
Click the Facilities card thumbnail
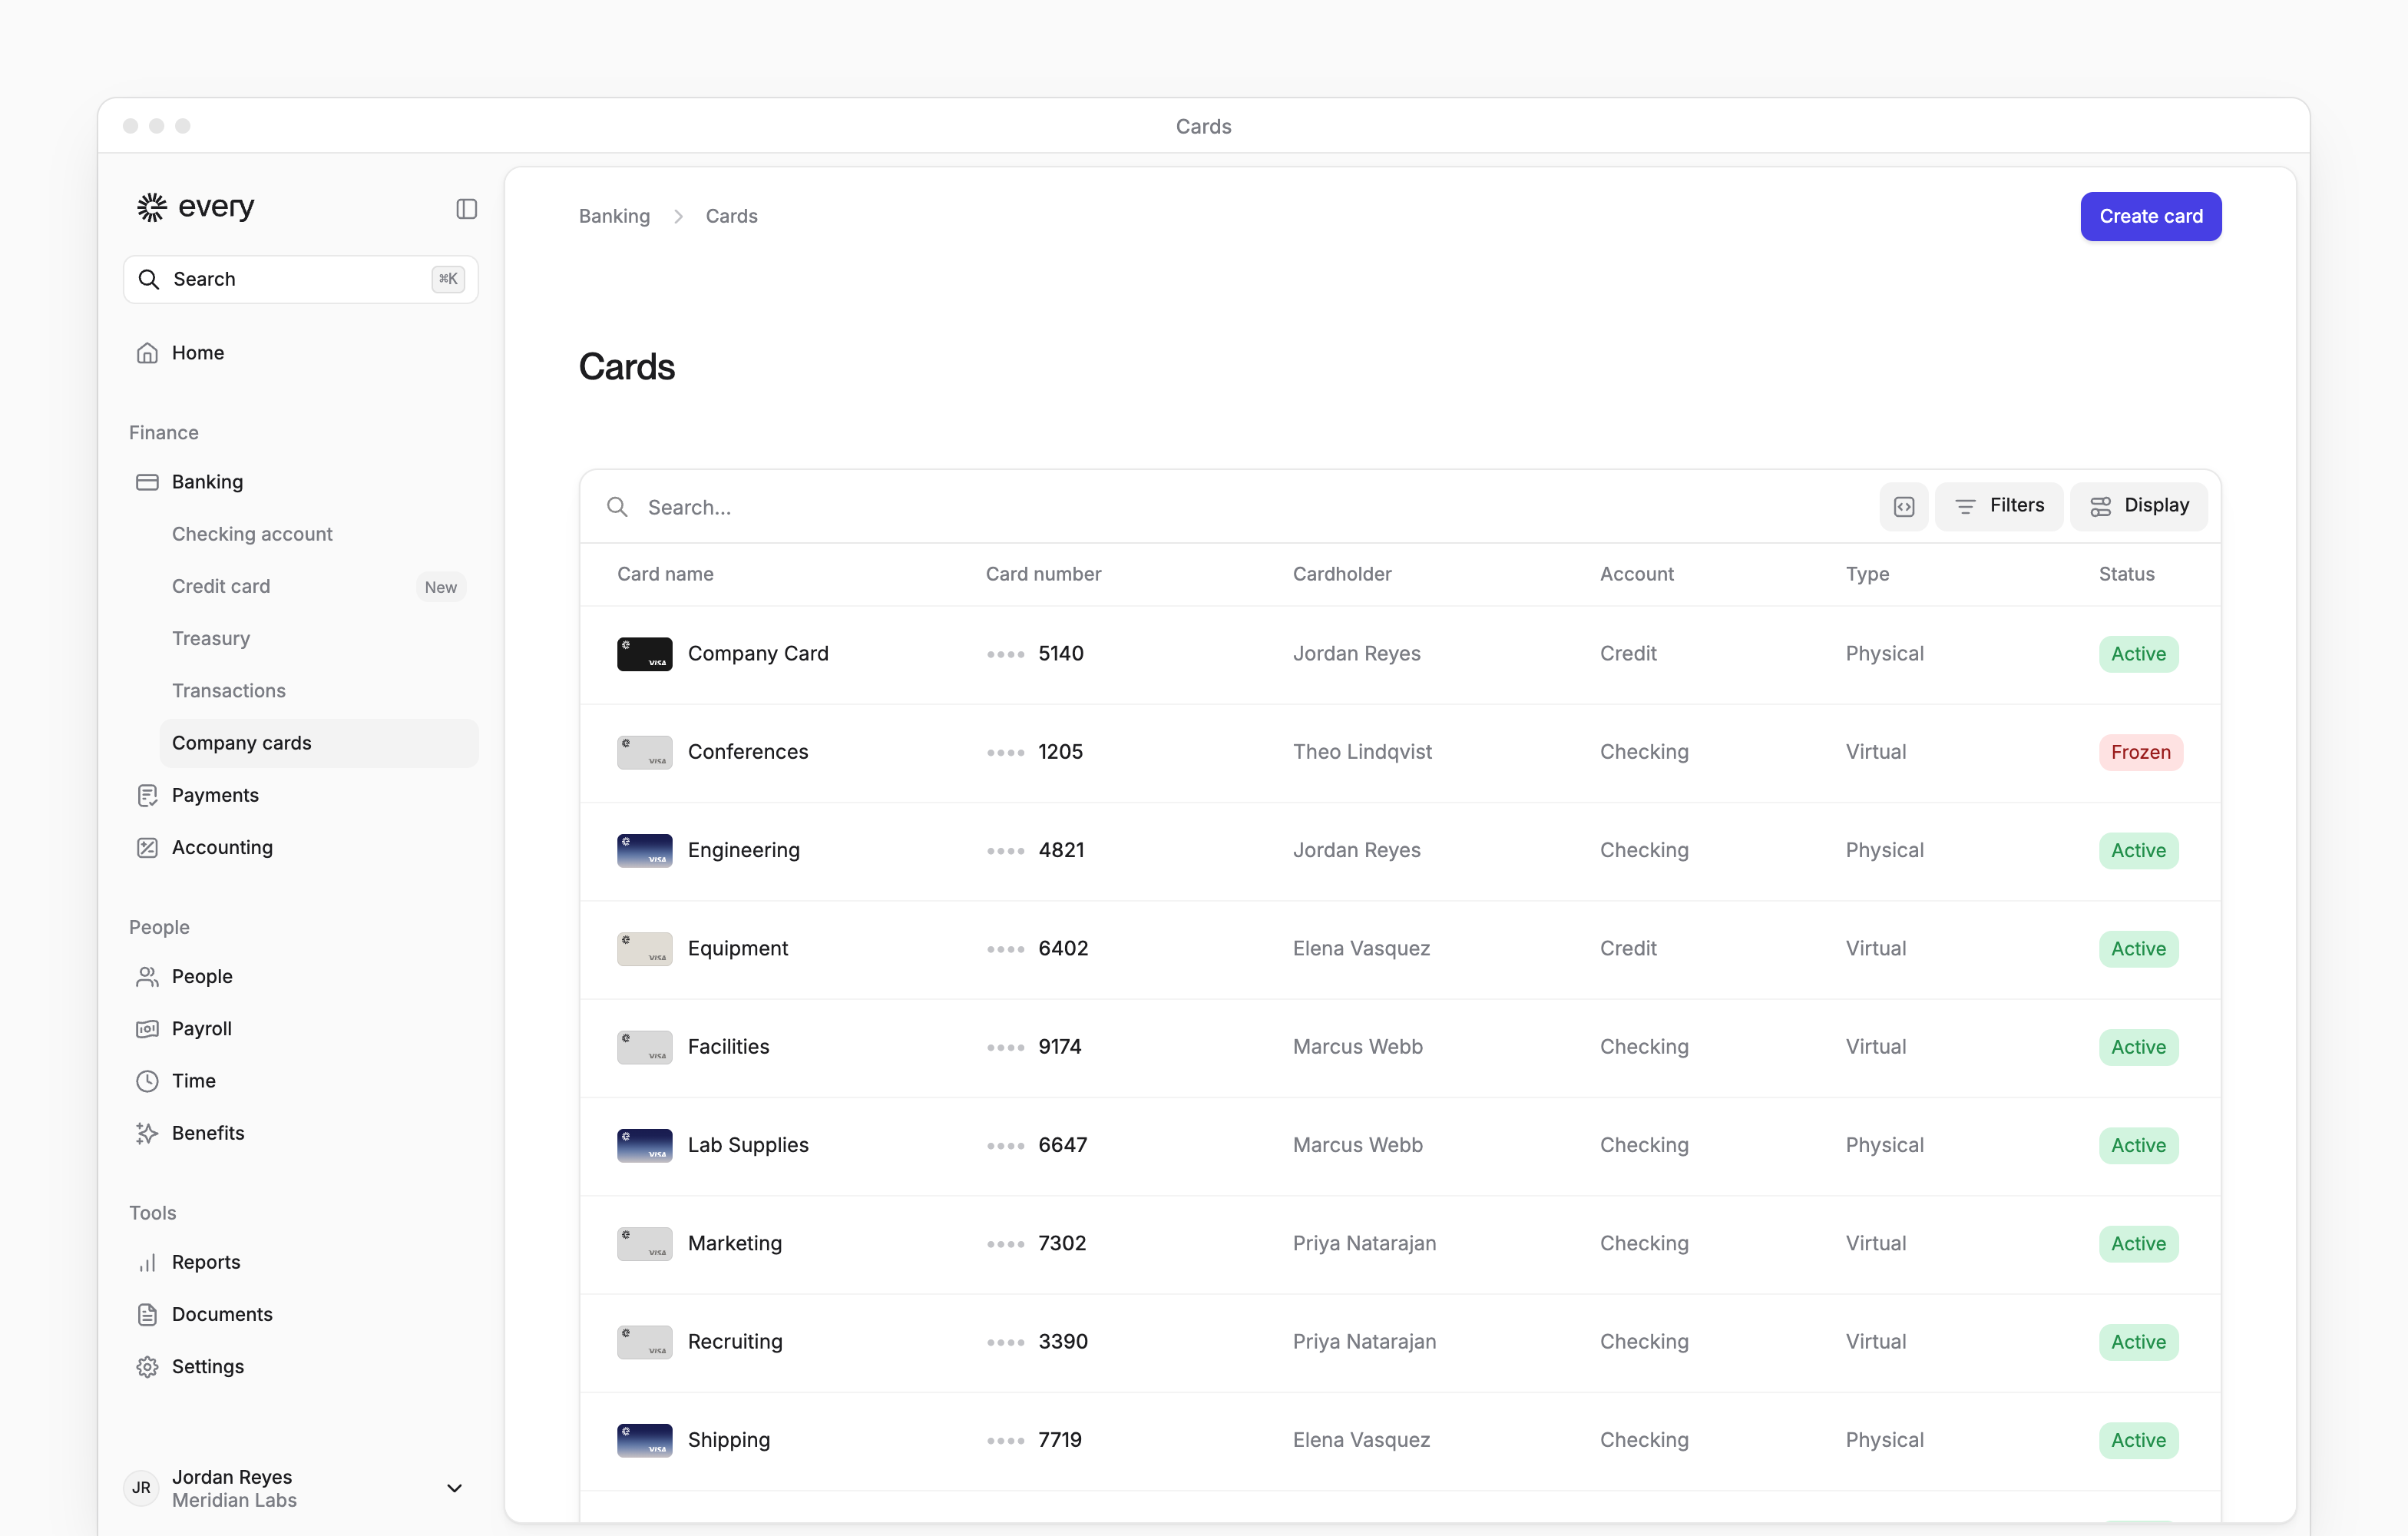[x=644, y=1047]
